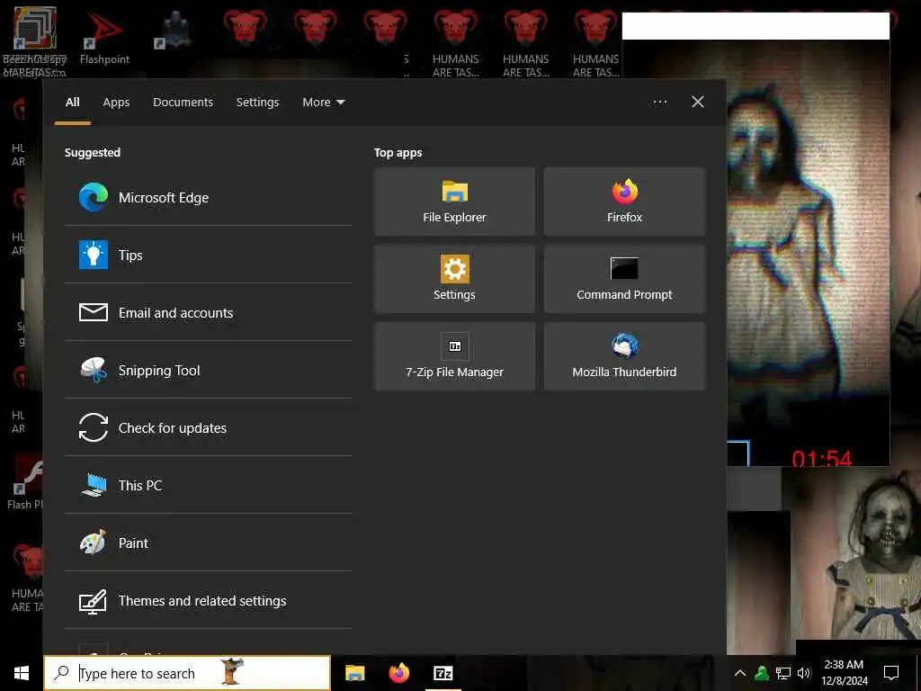Switch to the Settings search tab

[258, 103]
